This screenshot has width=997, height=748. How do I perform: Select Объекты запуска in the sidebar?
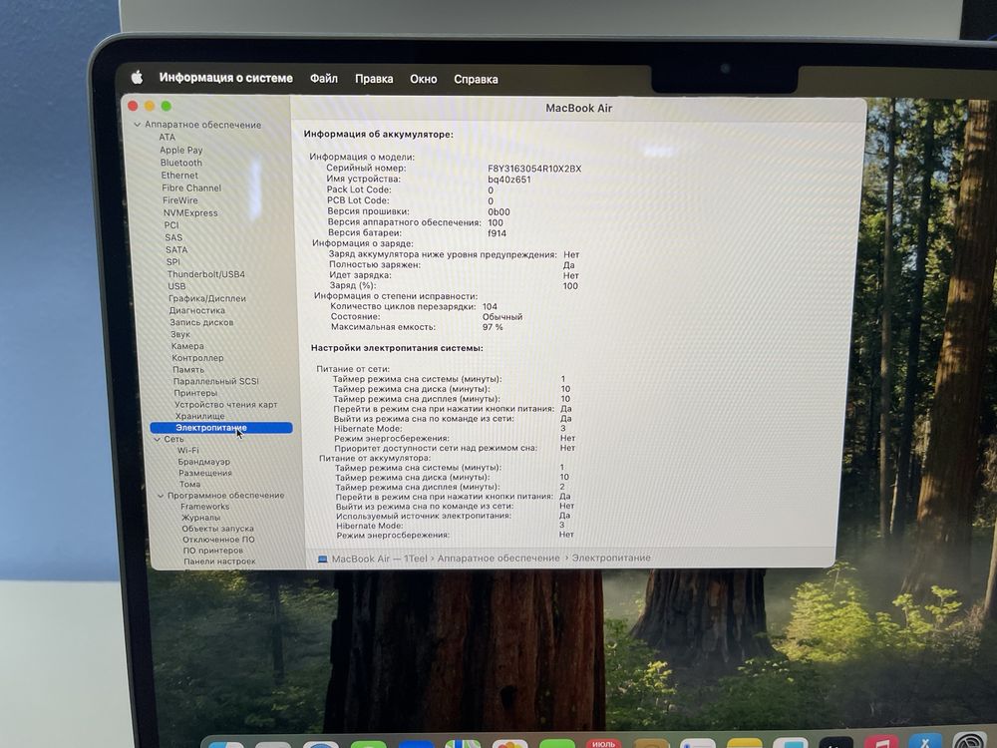click(217, 529)
